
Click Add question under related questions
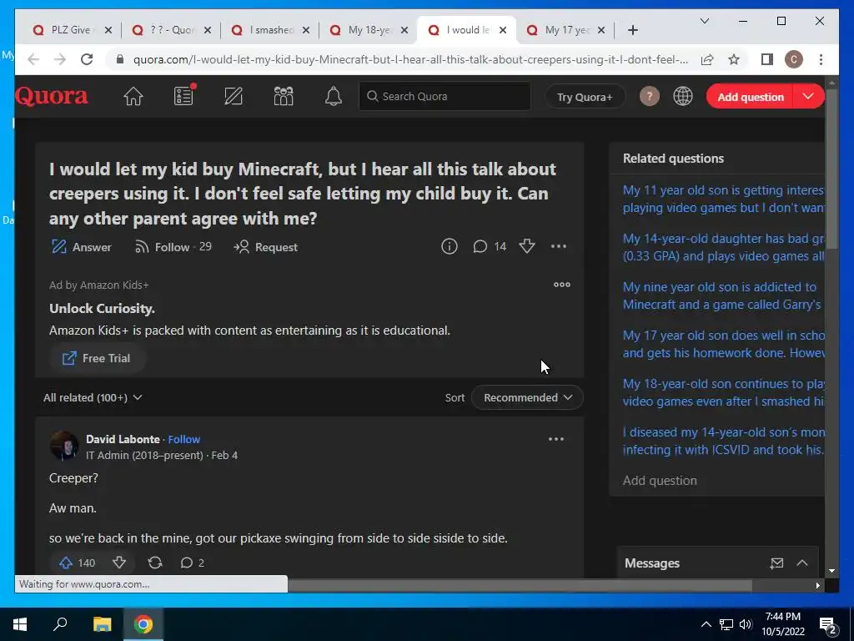click(660, 480)
